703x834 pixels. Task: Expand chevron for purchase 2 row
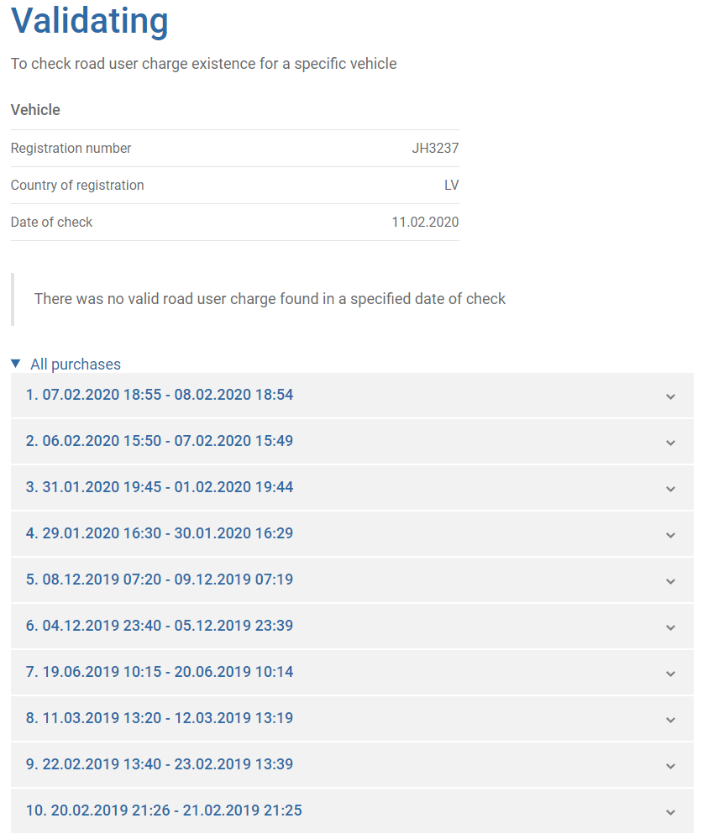[x=670, y=443]
